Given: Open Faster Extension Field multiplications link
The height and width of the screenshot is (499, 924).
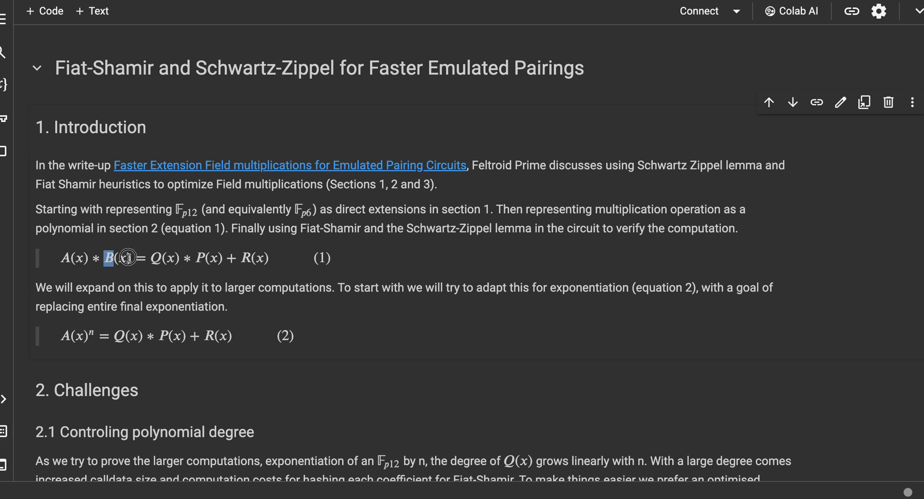Looking at the screenshot, I should click(290, 165).
